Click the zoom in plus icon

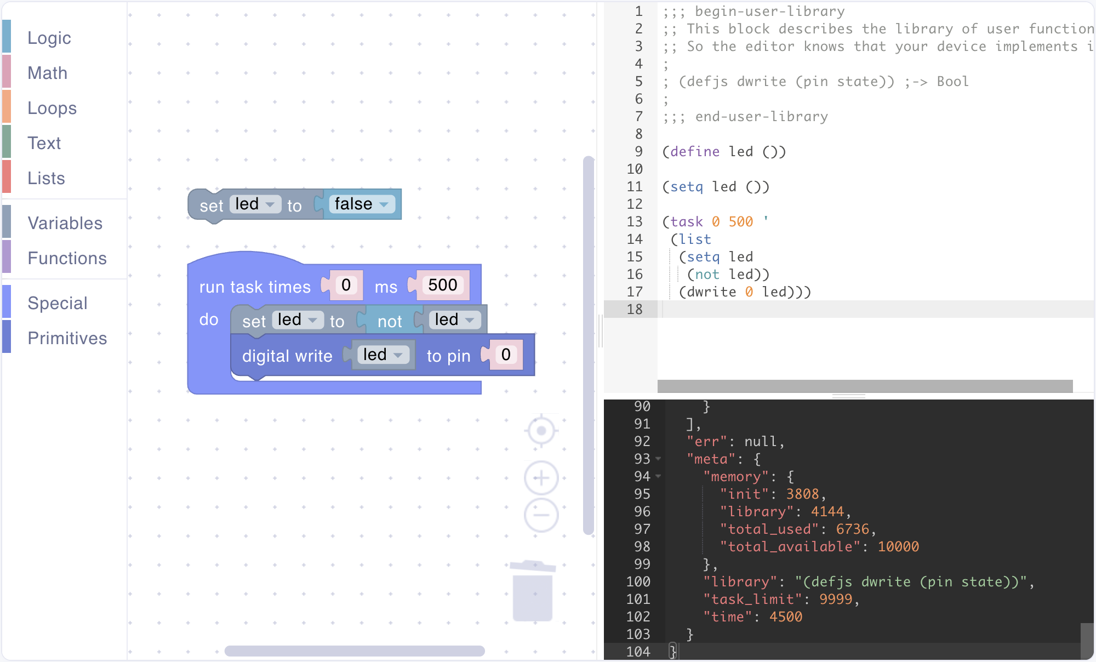[x=541, y=478]
